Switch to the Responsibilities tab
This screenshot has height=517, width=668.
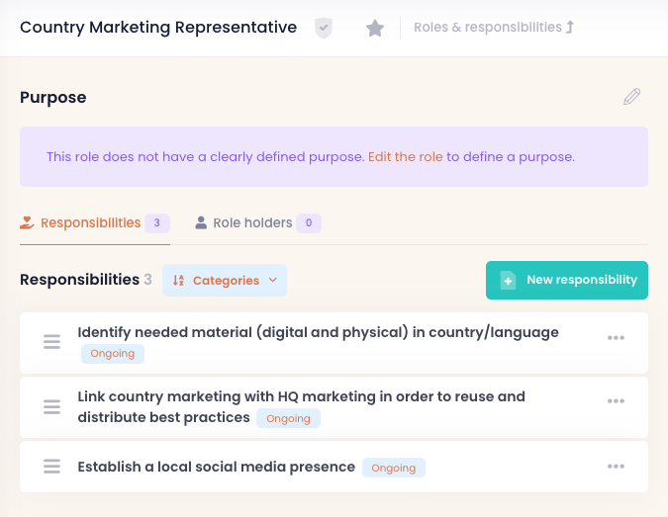(x=90, y=223)
